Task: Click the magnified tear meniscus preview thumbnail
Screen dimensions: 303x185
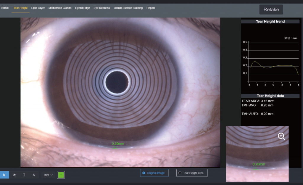Action: (257, 154)
